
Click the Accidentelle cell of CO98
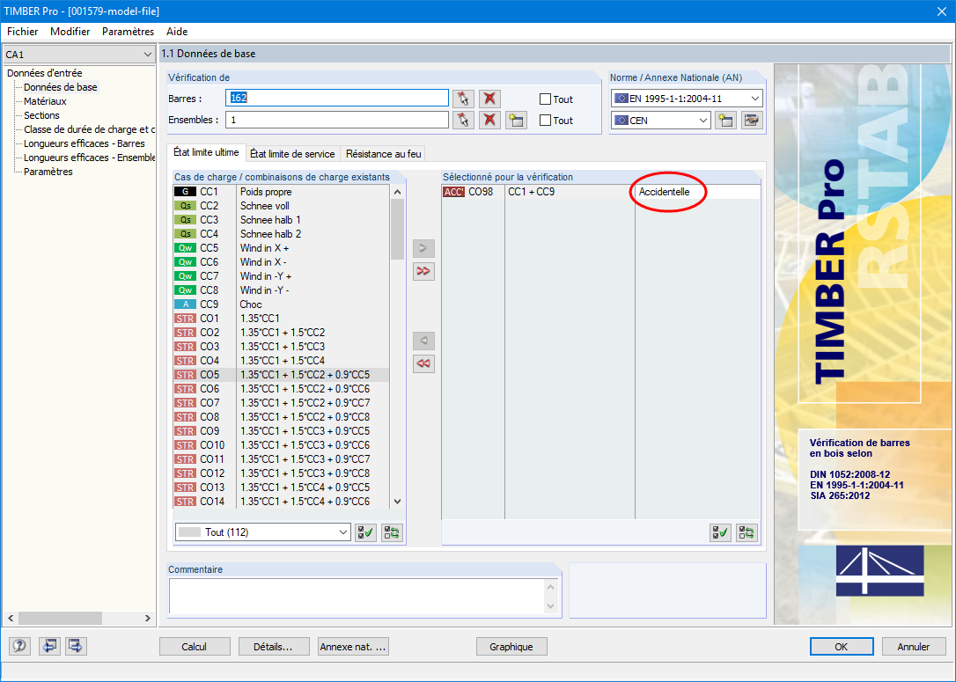pos(697,192)
